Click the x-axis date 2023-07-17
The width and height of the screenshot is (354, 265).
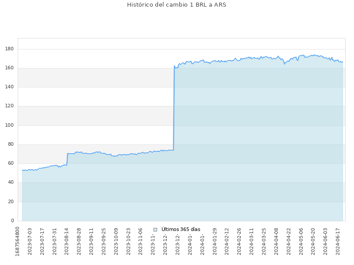(x=42, y=242)
